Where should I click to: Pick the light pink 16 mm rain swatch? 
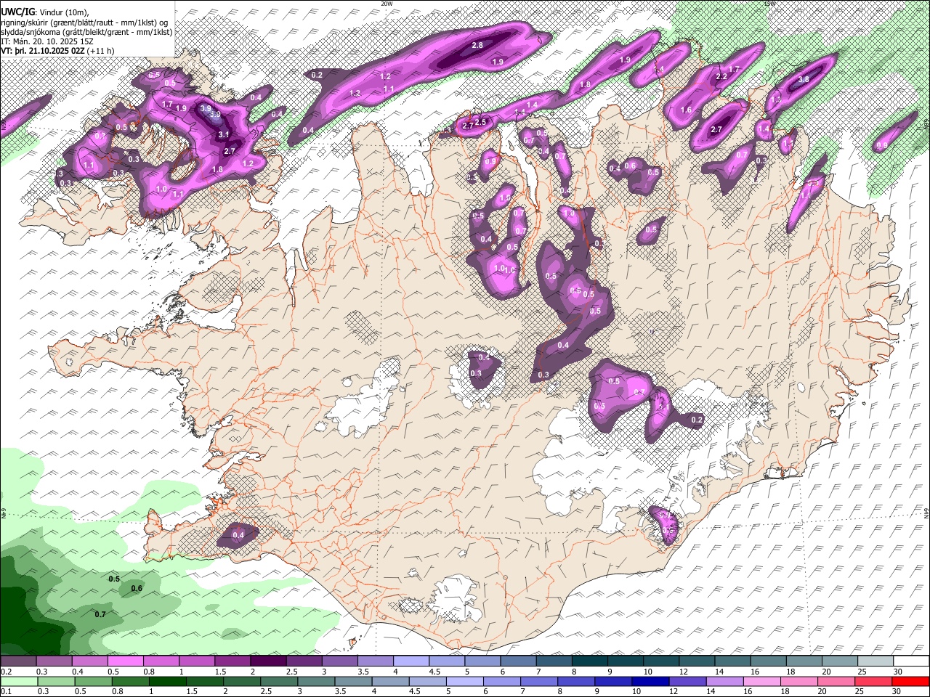pyautogui.click(x=762, y=681)
